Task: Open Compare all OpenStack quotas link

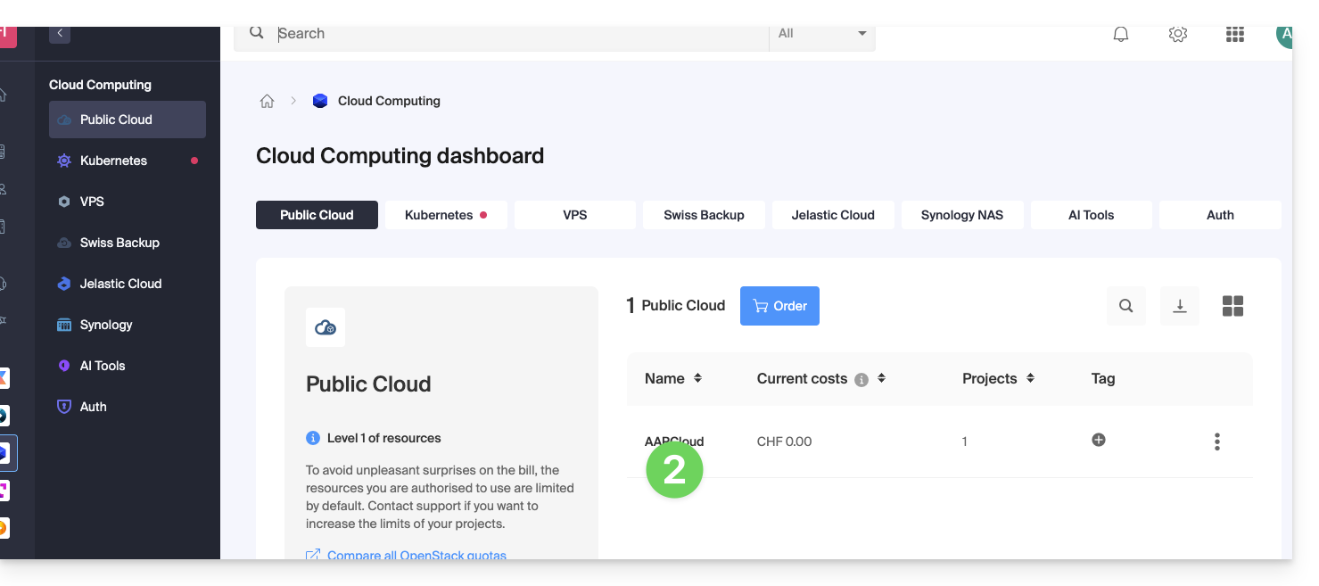Action: click(416, 555)
